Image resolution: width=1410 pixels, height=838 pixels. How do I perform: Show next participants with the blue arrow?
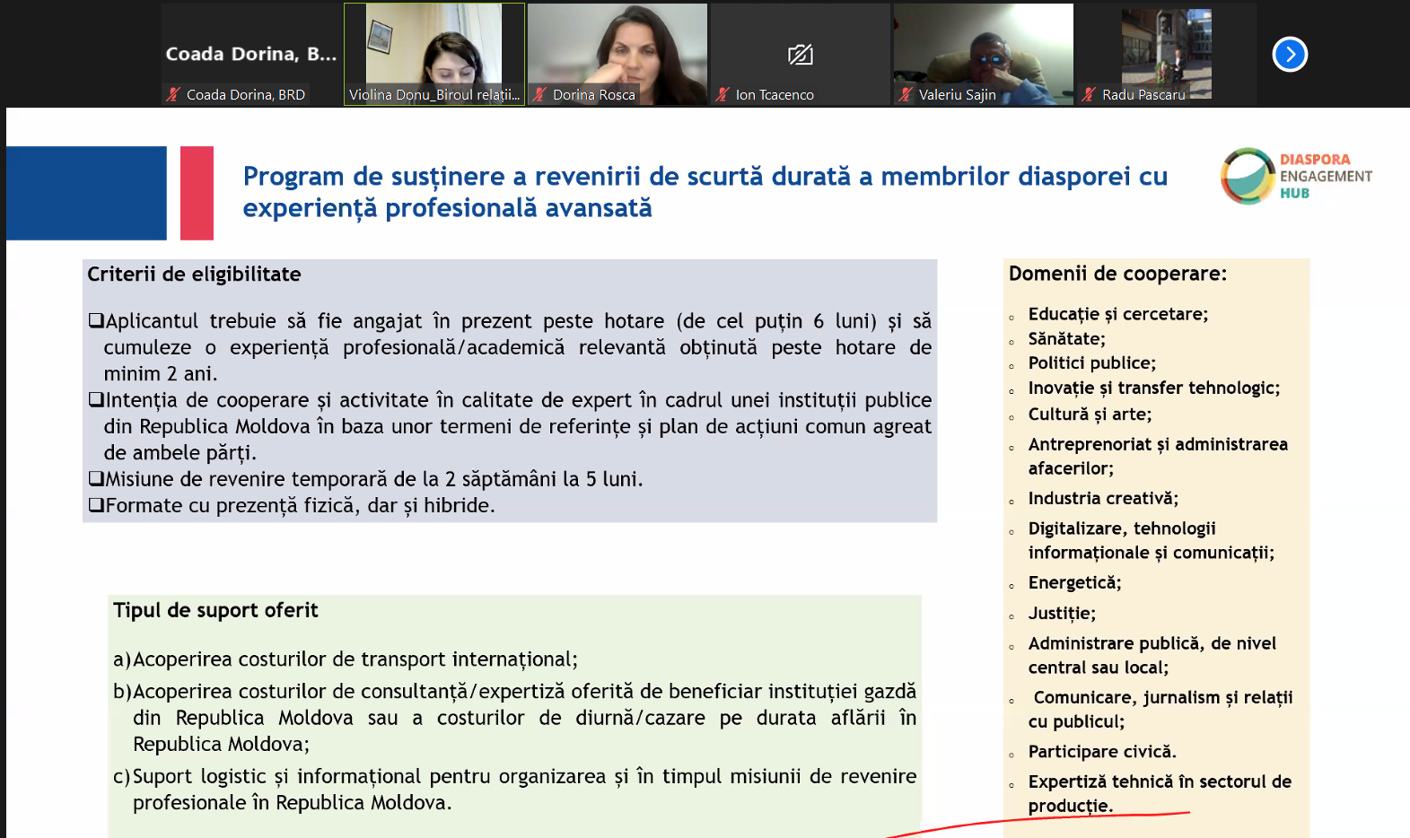1290,55
